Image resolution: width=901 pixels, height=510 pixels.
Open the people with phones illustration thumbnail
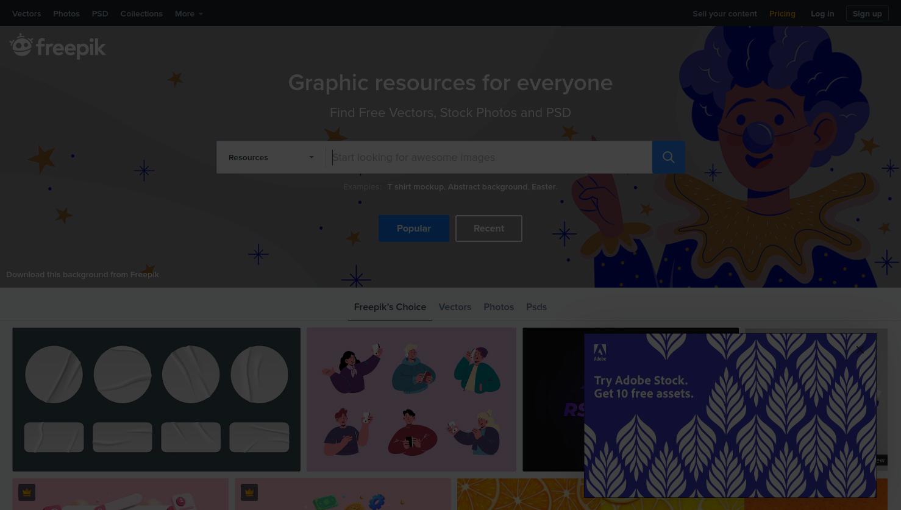tap(411, 400)
